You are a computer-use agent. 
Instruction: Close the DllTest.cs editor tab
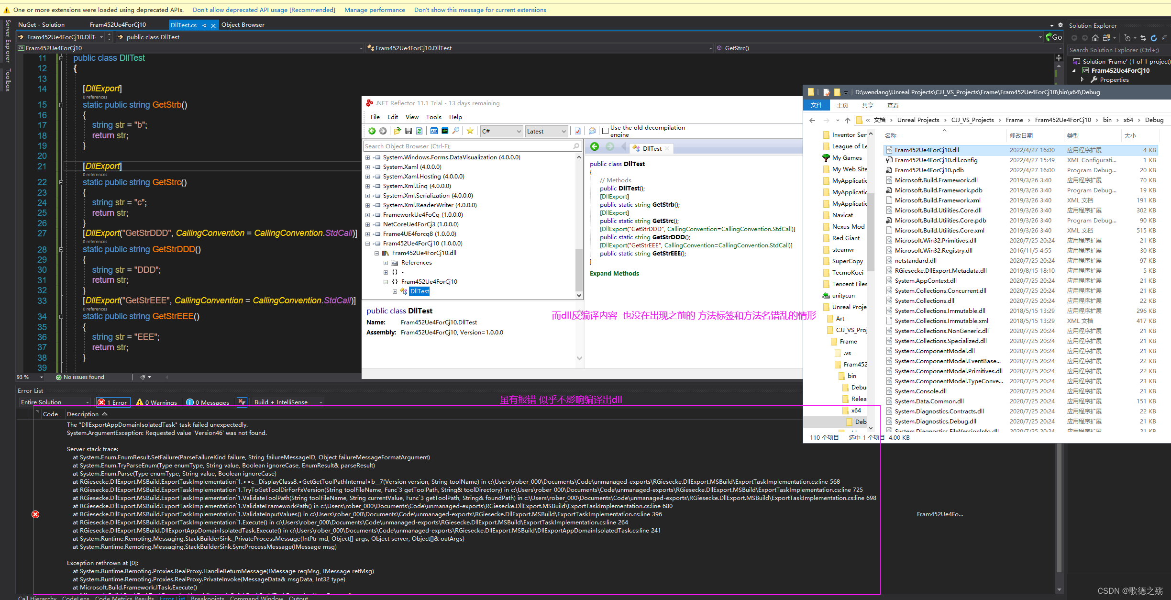(213, 25)
